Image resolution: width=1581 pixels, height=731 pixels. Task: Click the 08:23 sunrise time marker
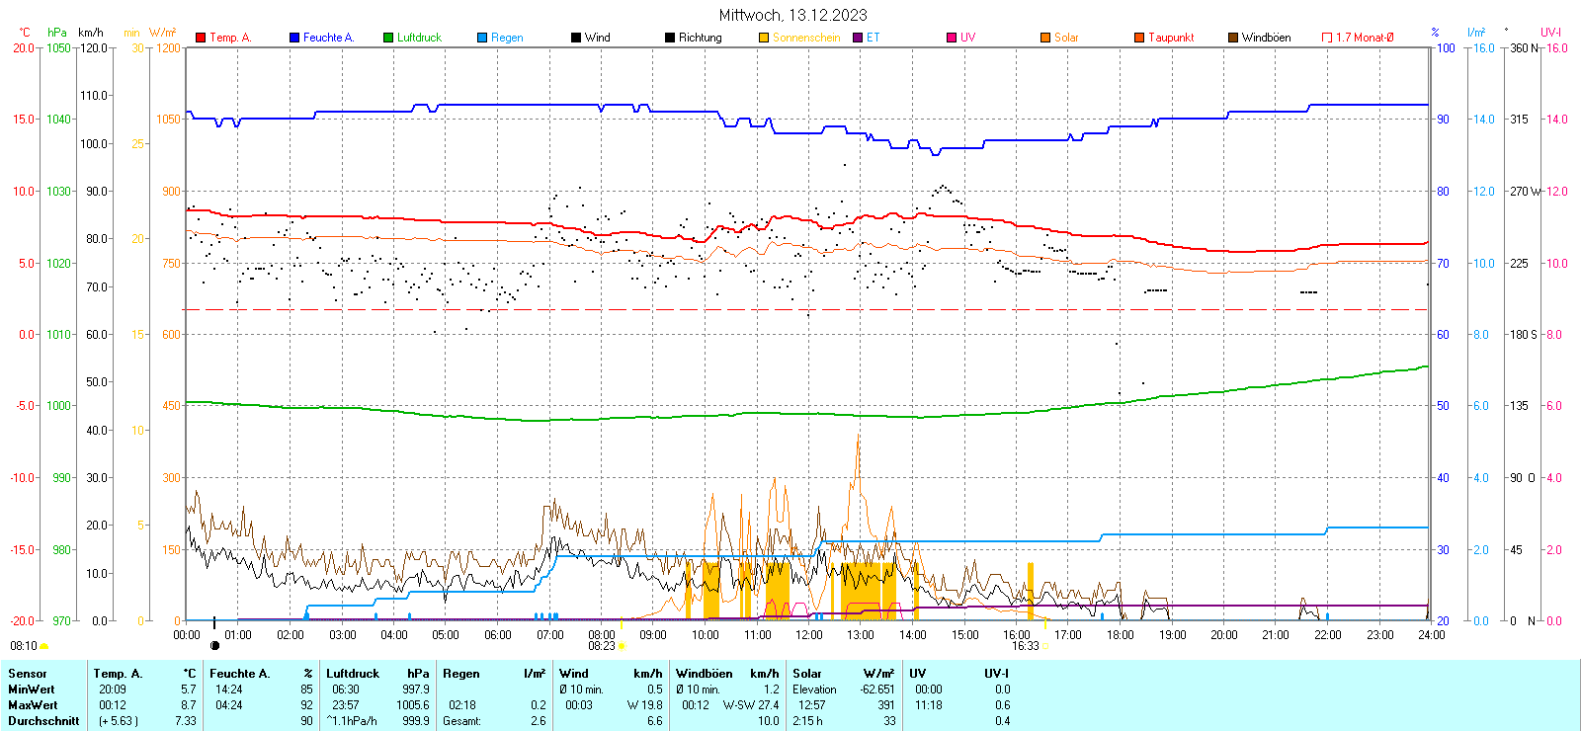point(602,646)
